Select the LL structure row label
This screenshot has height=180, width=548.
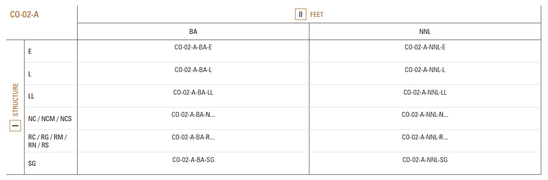pos(31,96)
